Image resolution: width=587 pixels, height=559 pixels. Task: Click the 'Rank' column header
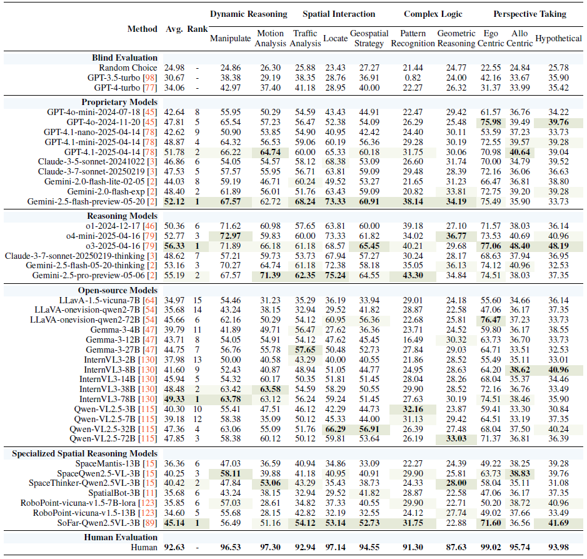click(x=198, y=29)
